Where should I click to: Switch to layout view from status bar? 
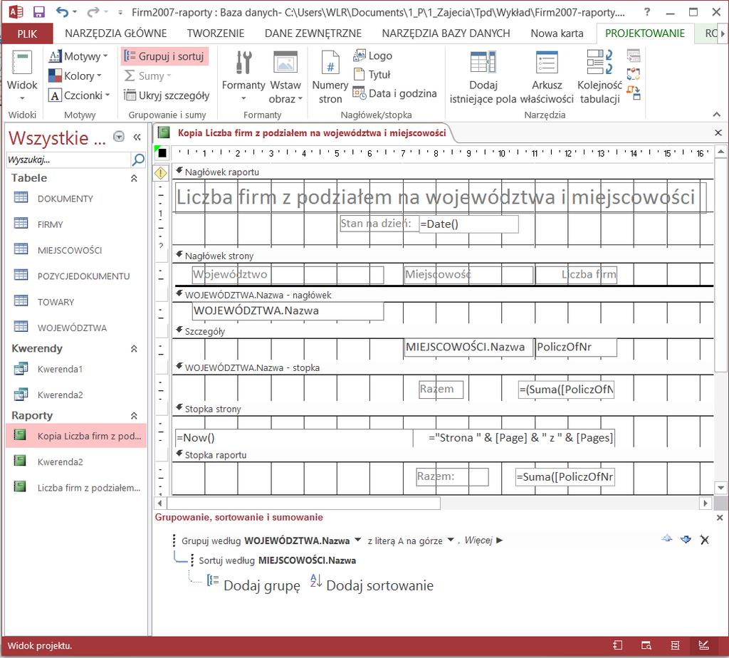point(675,645)
